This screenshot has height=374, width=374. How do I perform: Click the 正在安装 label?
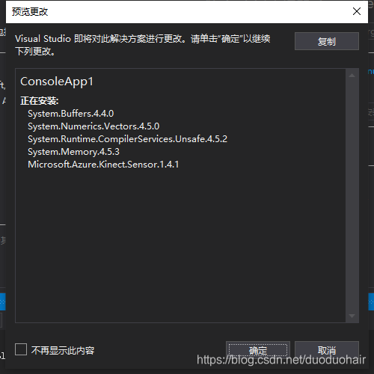(40, 101)
